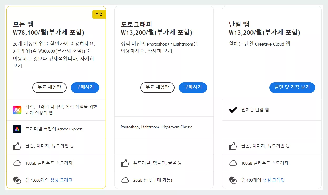The image size is (328, 195).
Task: Open 플랜 및 가격 보기 for 단일 앱
Action: pyautogui.click(x=292, y=88)
